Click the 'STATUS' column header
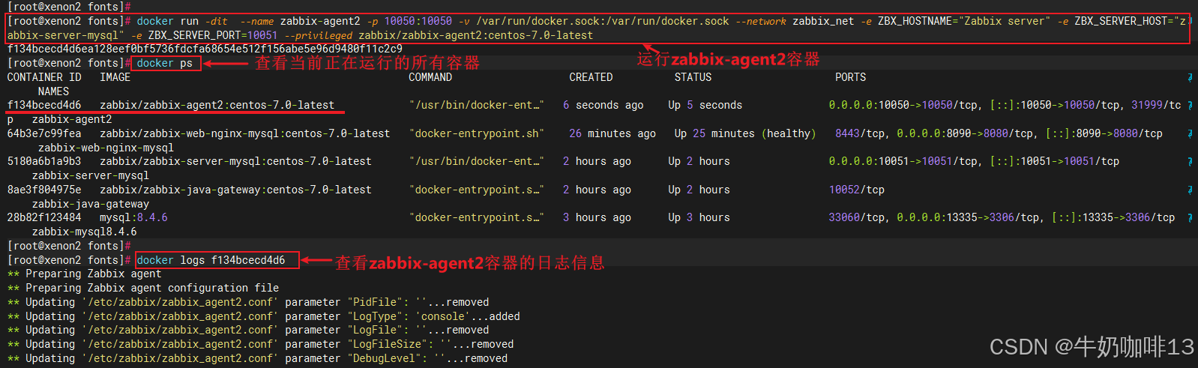Screen dimensions: 1198x368 tap(693, 77)
